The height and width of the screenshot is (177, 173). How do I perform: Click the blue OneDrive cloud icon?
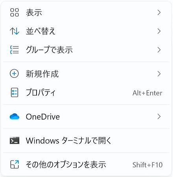coord(15,116)
